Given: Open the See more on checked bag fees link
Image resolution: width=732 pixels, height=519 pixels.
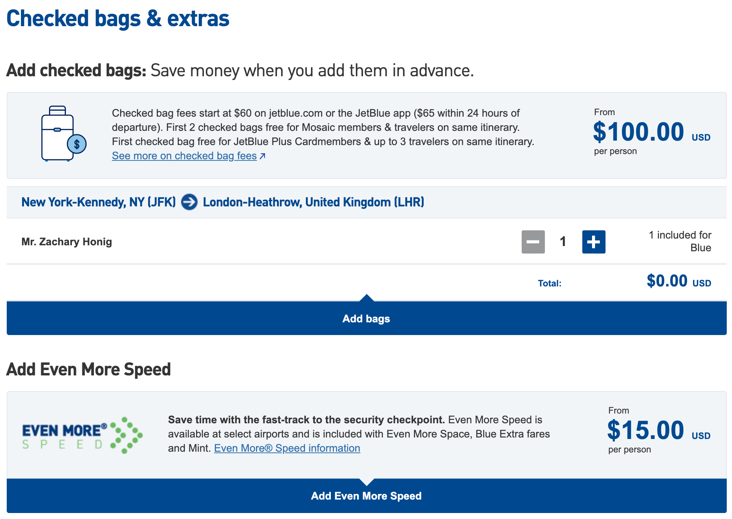Looking at the screenshot, I should pyautogui.click(x=184, y=156).
